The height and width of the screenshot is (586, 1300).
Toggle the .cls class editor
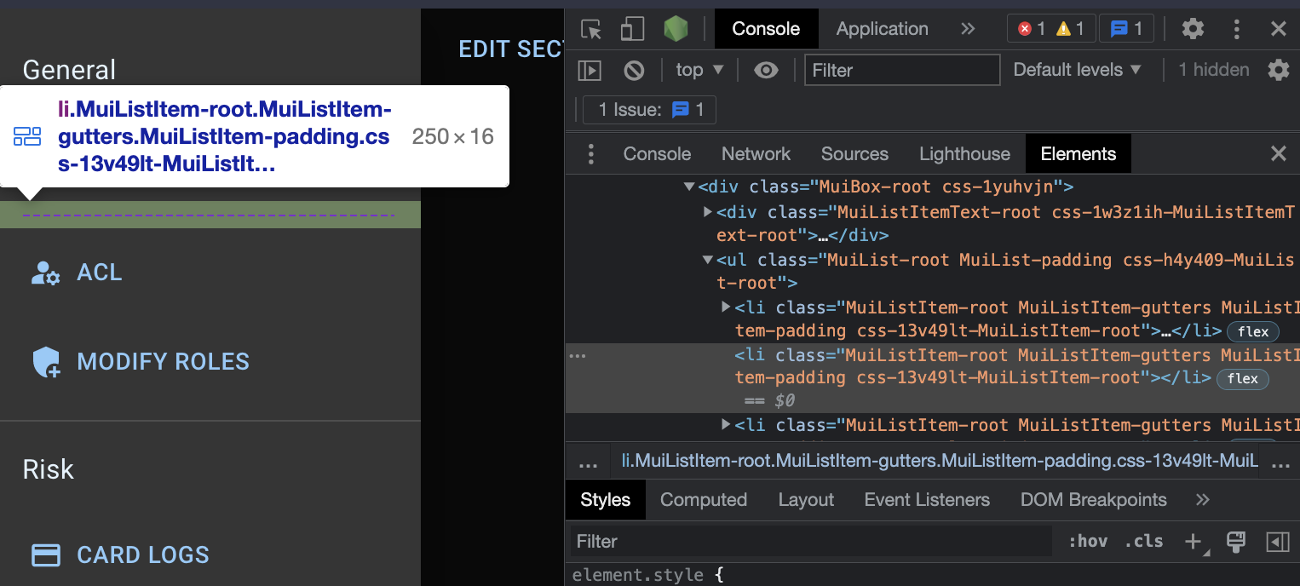coord(1144,542)
